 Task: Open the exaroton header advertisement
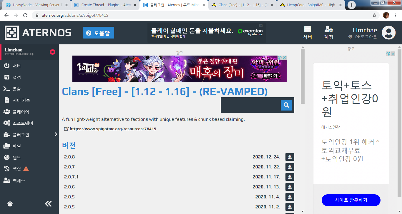click(207, 33)
